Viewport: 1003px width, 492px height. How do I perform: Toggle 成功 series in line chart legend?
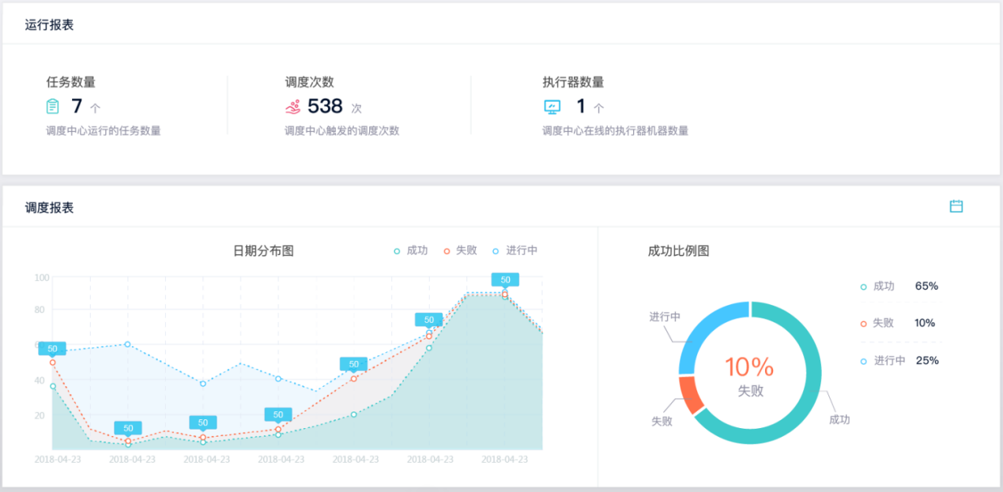[411, 250]
